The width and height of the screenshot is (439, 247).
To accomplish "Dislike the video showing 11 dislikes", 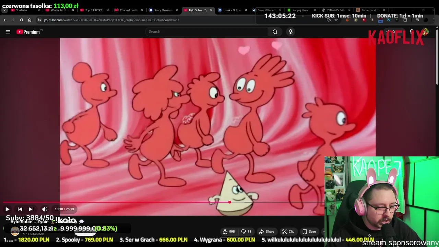I will click(246, 232).
